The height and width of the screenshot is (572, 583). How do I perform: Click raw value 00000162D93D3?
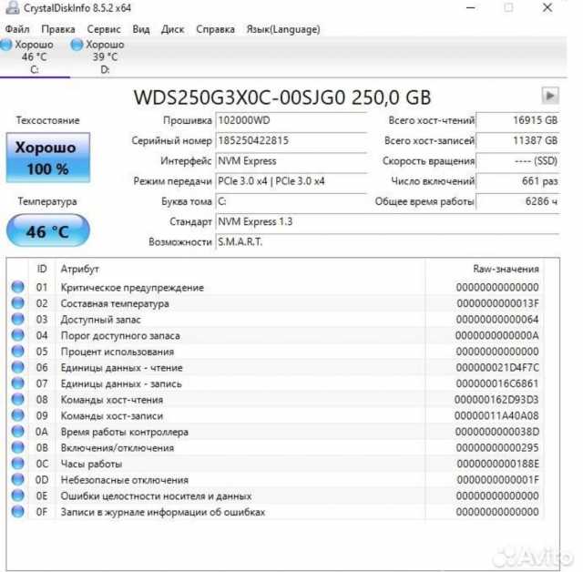[x=496, y=400]
